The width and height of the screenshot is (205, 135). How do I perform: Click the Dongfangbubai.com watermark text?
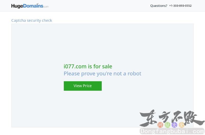point(172,131)
